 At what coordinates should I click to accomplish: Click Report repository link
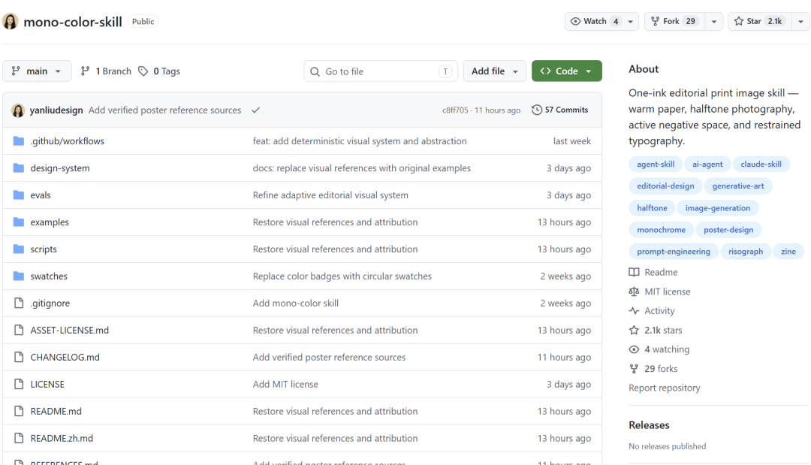pyautogui.click(x=664, y=388)
